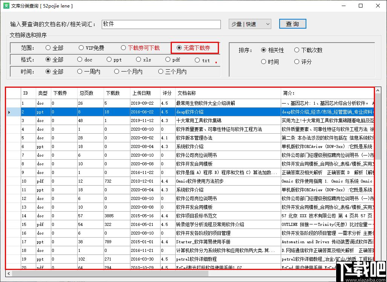Click the 总页数 column header

(90, 93)
